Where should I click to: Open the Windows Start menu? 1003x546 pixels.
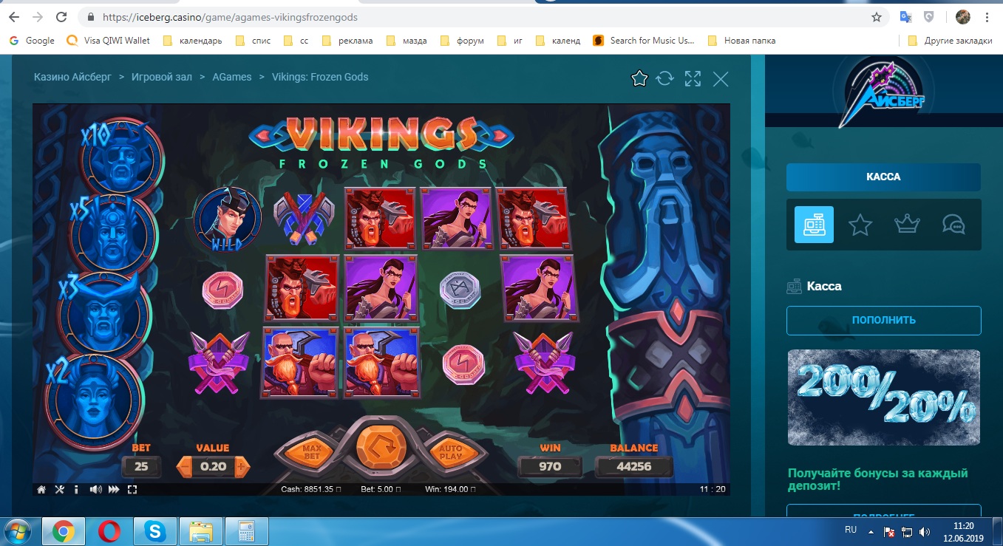[x=17, y=530]
